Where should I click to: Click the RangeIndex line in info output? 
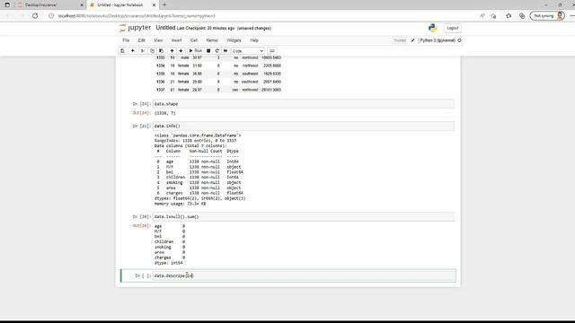coord(195,141)
